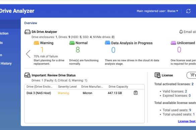Image resolution: width=196 pixels, height=130 pixels.
Task: Click the License certificate icon
Action: coord(157,75)
